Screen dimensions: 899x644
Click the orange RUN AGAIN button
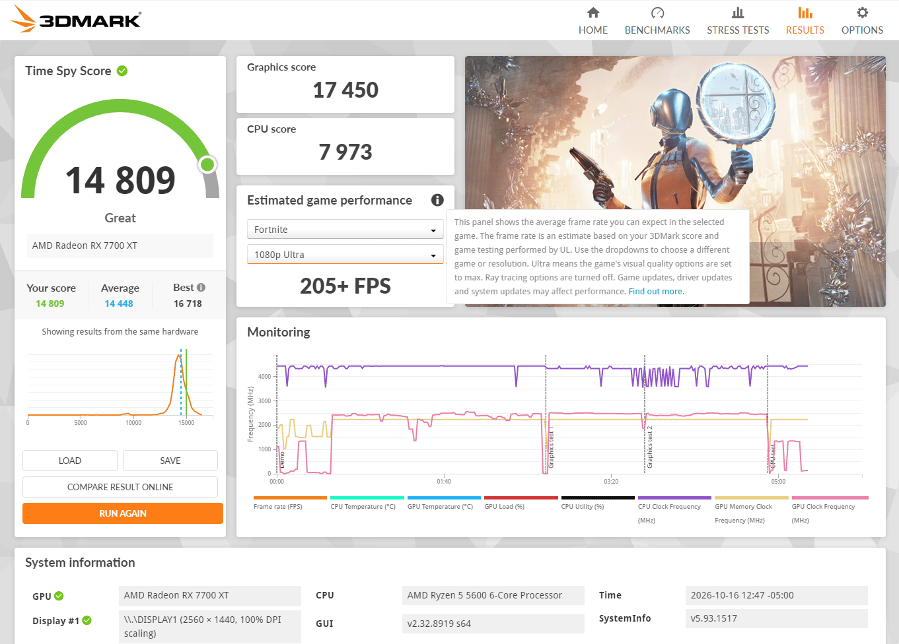tap(123, 513)
